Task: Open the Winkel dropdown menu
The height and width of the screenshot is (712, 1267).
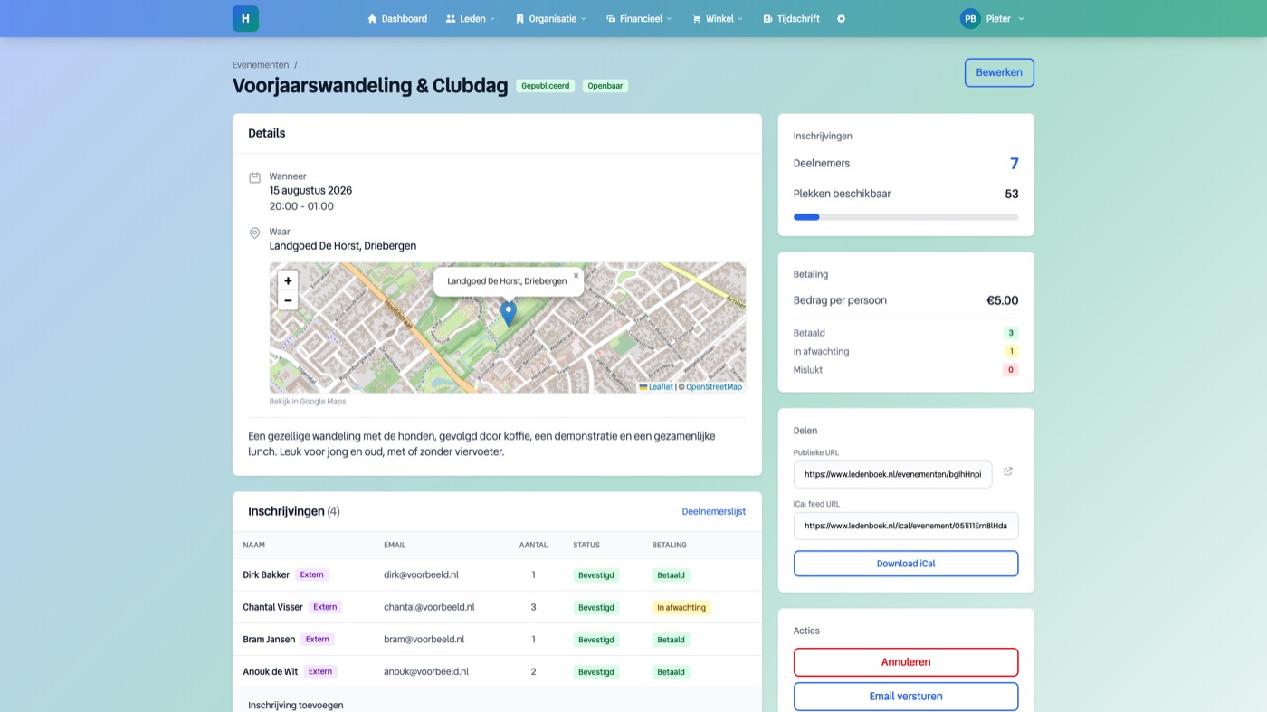Action: (x=718, y=18)
